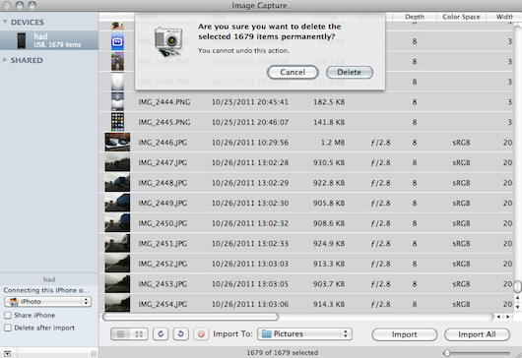This screenshot has width=522, height=358.
Task: Rotate the selection clockwise
Action: (161, 334)
